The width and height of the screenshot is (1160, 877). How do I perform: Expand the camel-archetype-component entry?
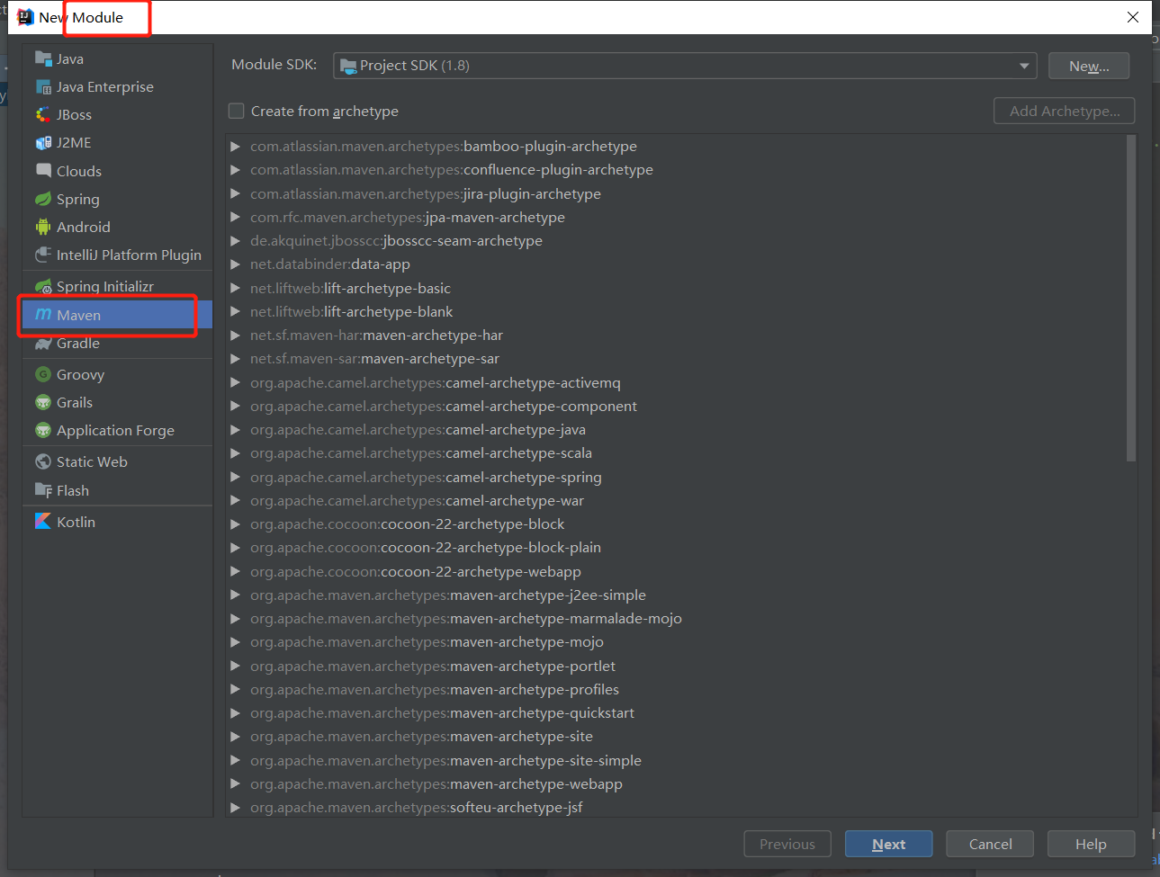235,406
